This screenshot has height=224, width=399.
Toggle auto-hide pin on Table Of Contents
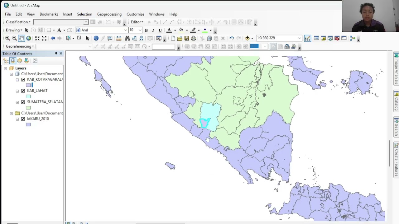point(56,54)
